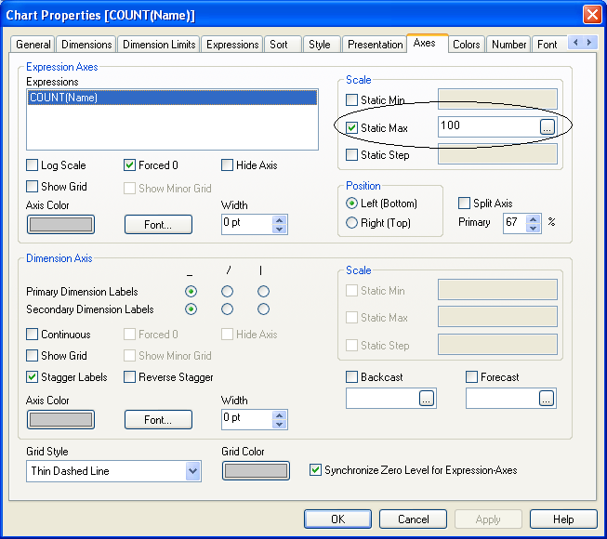Open the Help button
Screen dimensions: 607x539
[x=563, y=519]
